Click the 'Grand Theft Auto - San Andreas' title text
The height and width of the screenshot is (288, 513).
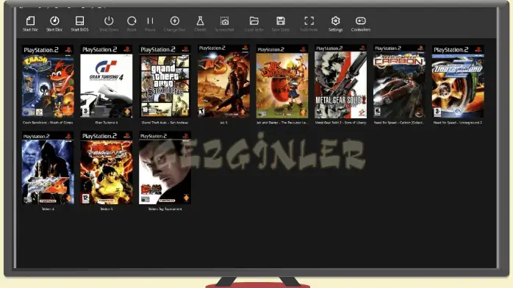click(x=165, y=123)
